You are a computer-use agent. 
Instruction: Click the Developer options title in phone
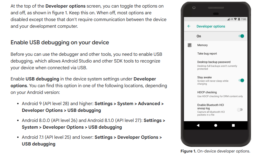tap(211, 26)
